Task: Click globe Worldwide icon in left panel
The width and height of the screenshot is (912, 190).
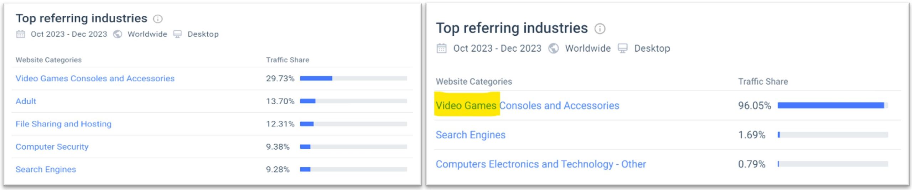Action: (118, 34)
